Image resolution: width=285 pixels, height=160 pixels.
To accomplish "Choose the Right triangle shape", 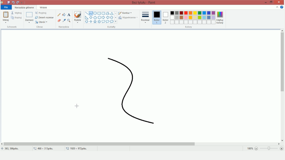I will click(87, 17).
